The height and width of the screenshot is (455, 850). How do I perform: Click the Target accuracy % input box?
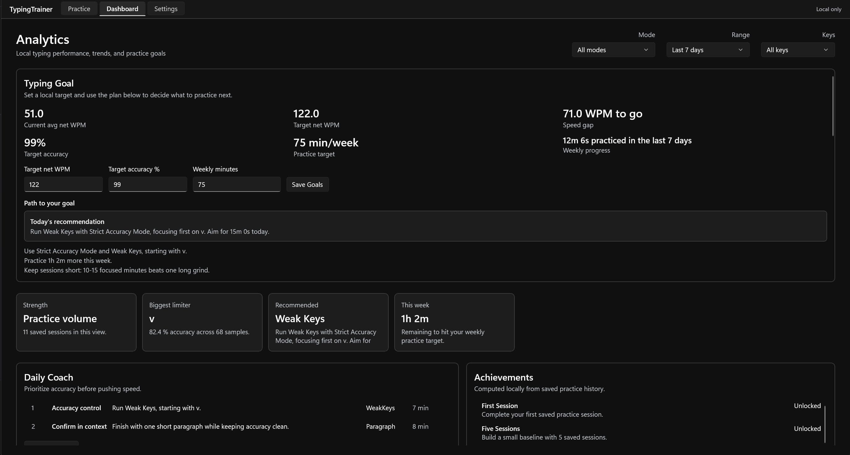(148, 184)
